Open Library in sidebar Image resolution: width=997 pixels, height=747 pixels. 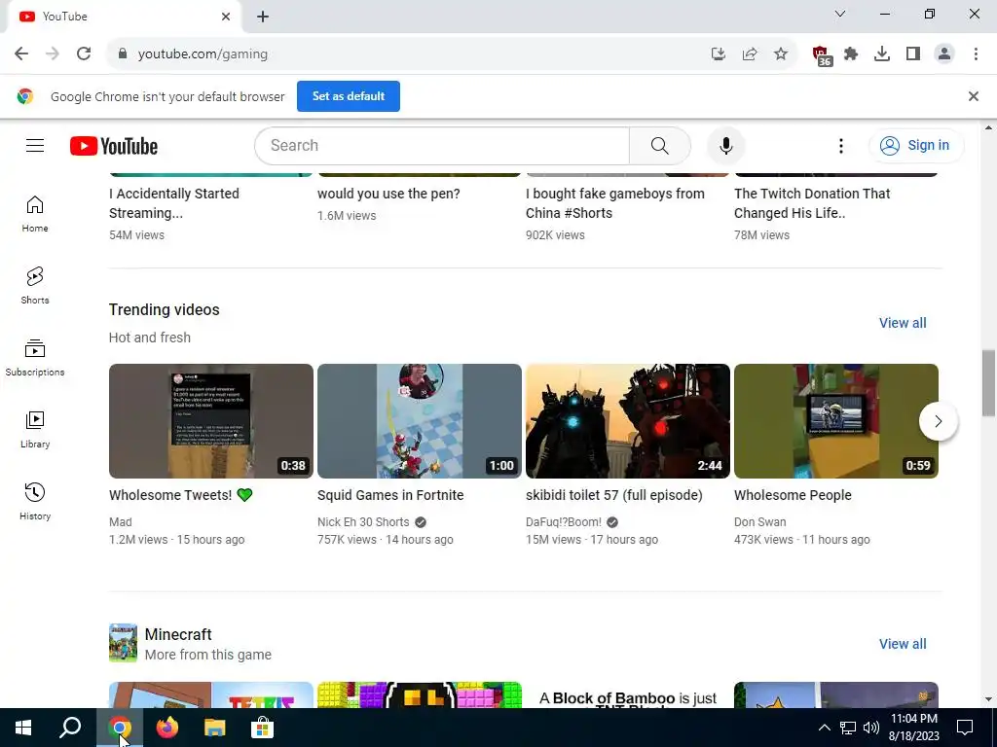(x=35, y=430)
